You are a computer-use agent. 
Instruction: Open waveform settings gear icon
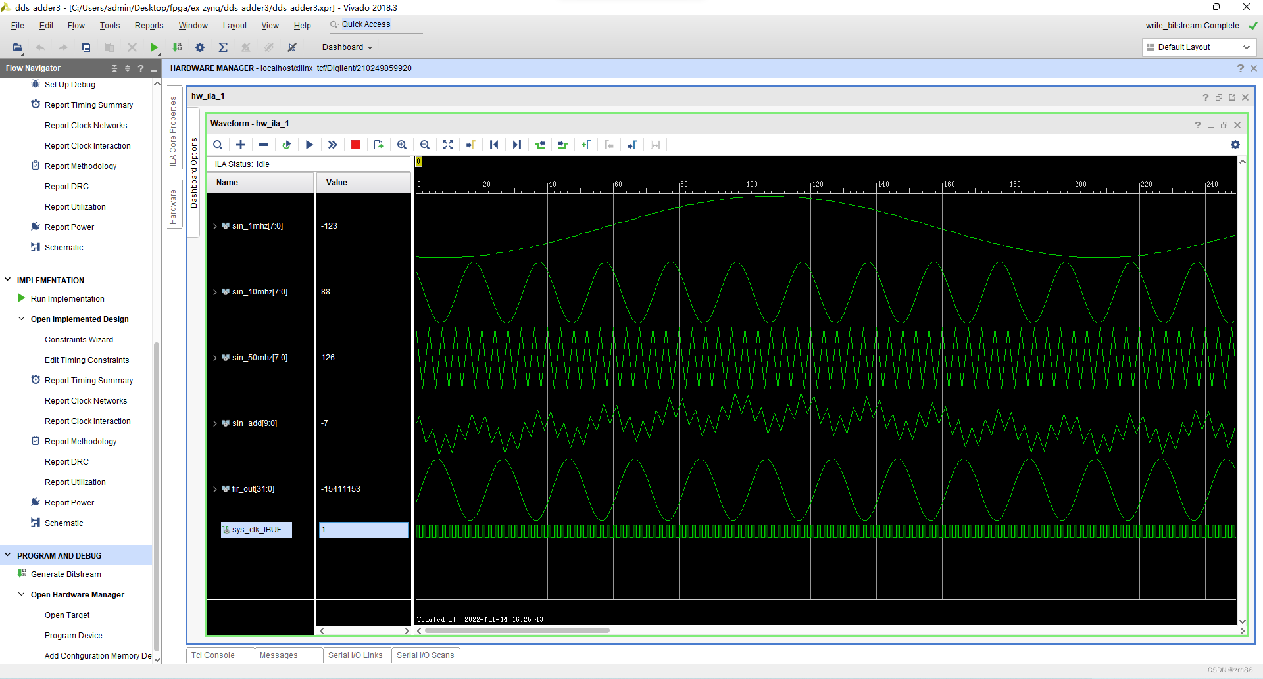[1235, 145]
